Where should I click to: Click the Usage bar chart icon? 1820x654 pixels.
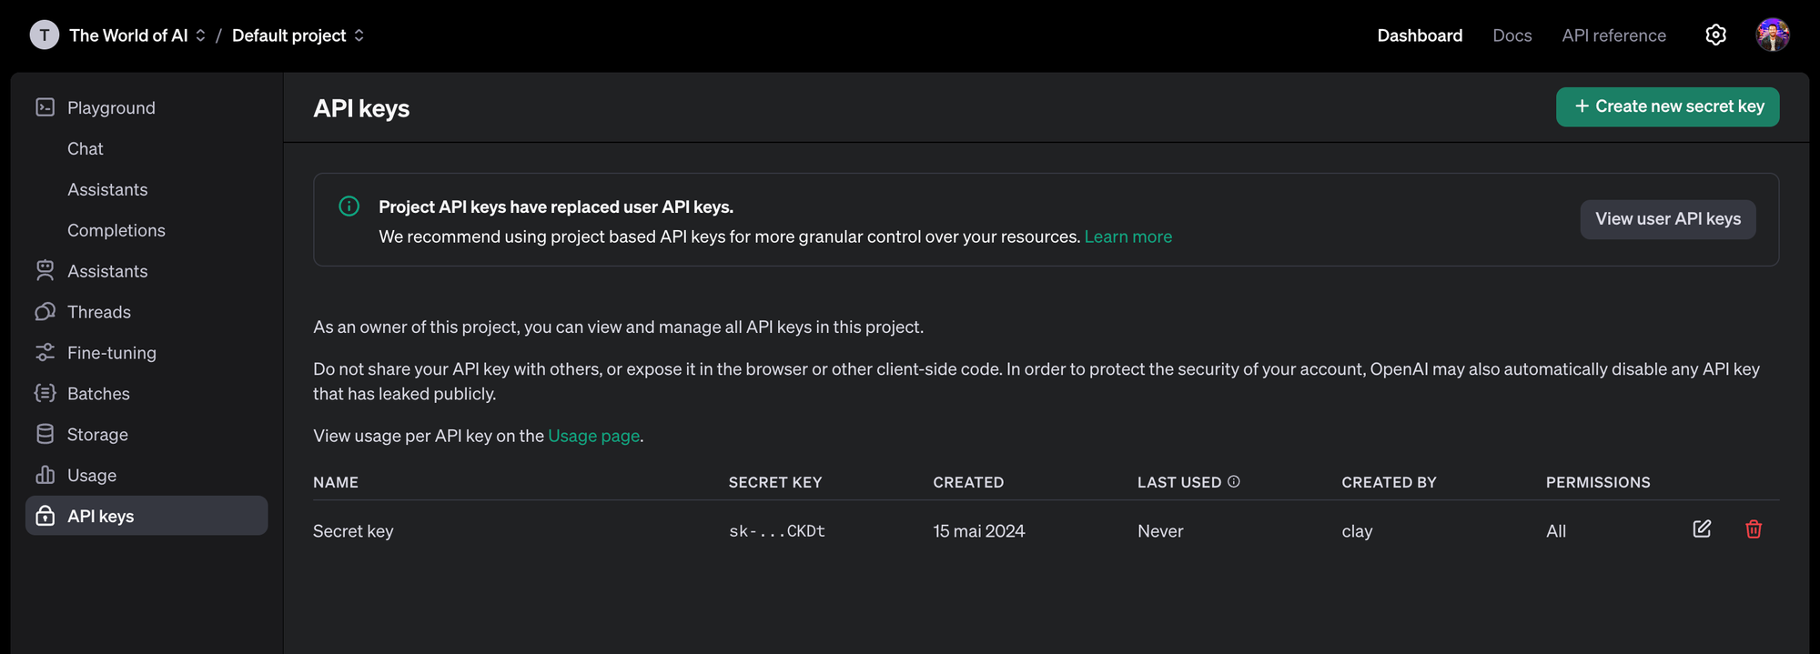(x=45, y=475)
